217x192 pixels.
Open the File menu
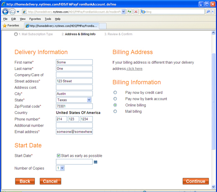coord(5,19)
